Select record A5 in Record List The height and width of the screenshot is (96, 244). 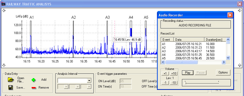(x=193, y=58)
